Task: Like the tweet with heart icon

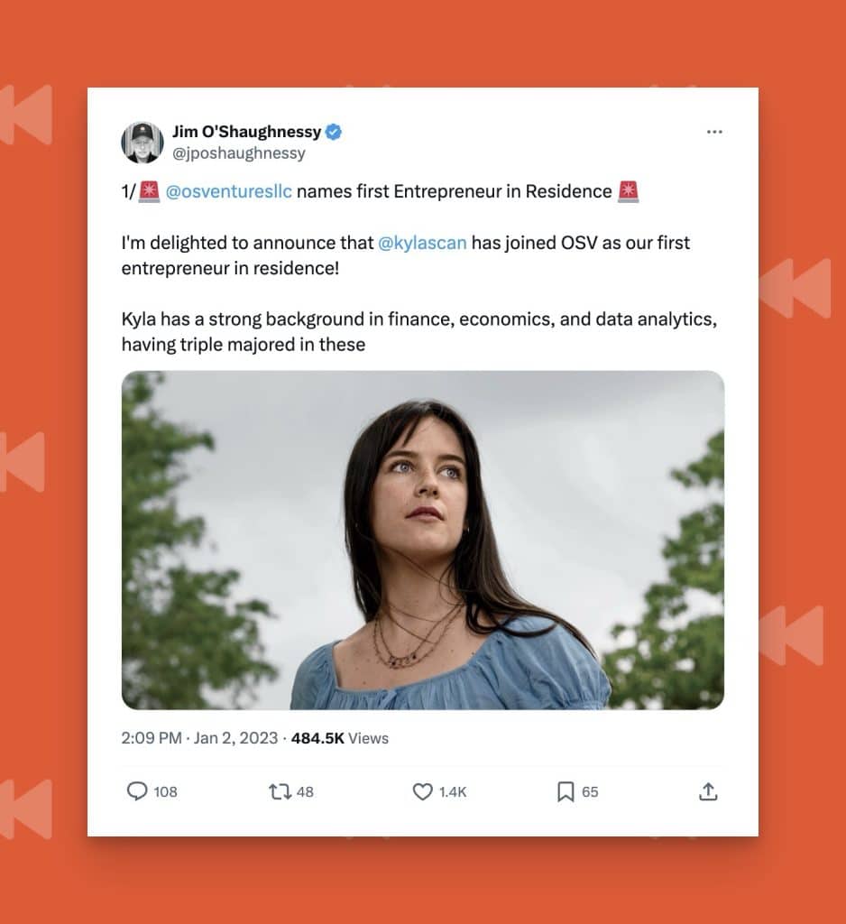Action: click(422, 791)
